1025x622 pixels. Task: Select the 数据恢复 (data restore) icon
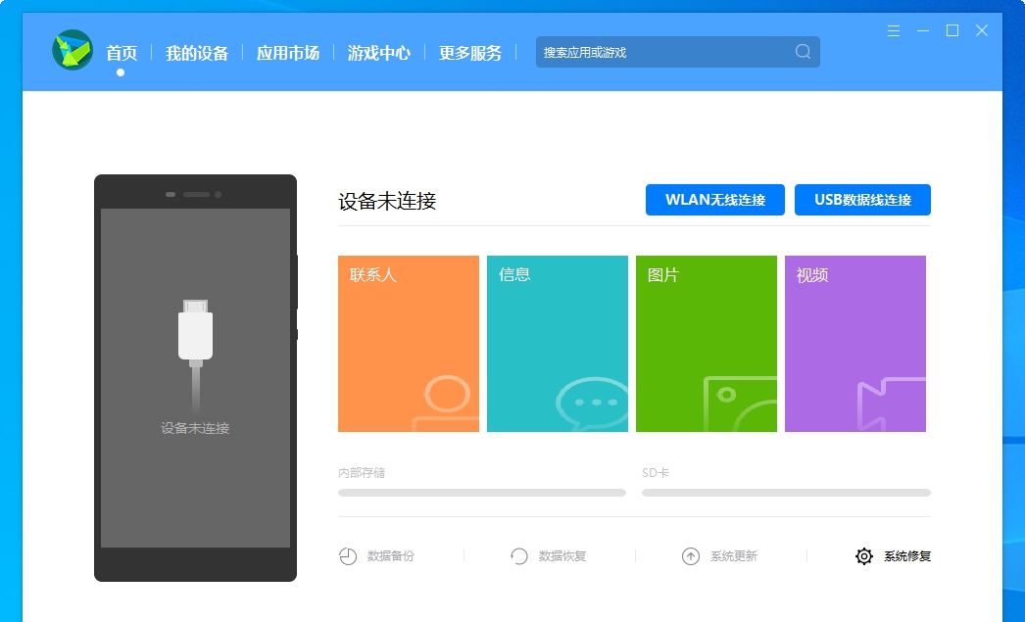[x=519, y=555]
